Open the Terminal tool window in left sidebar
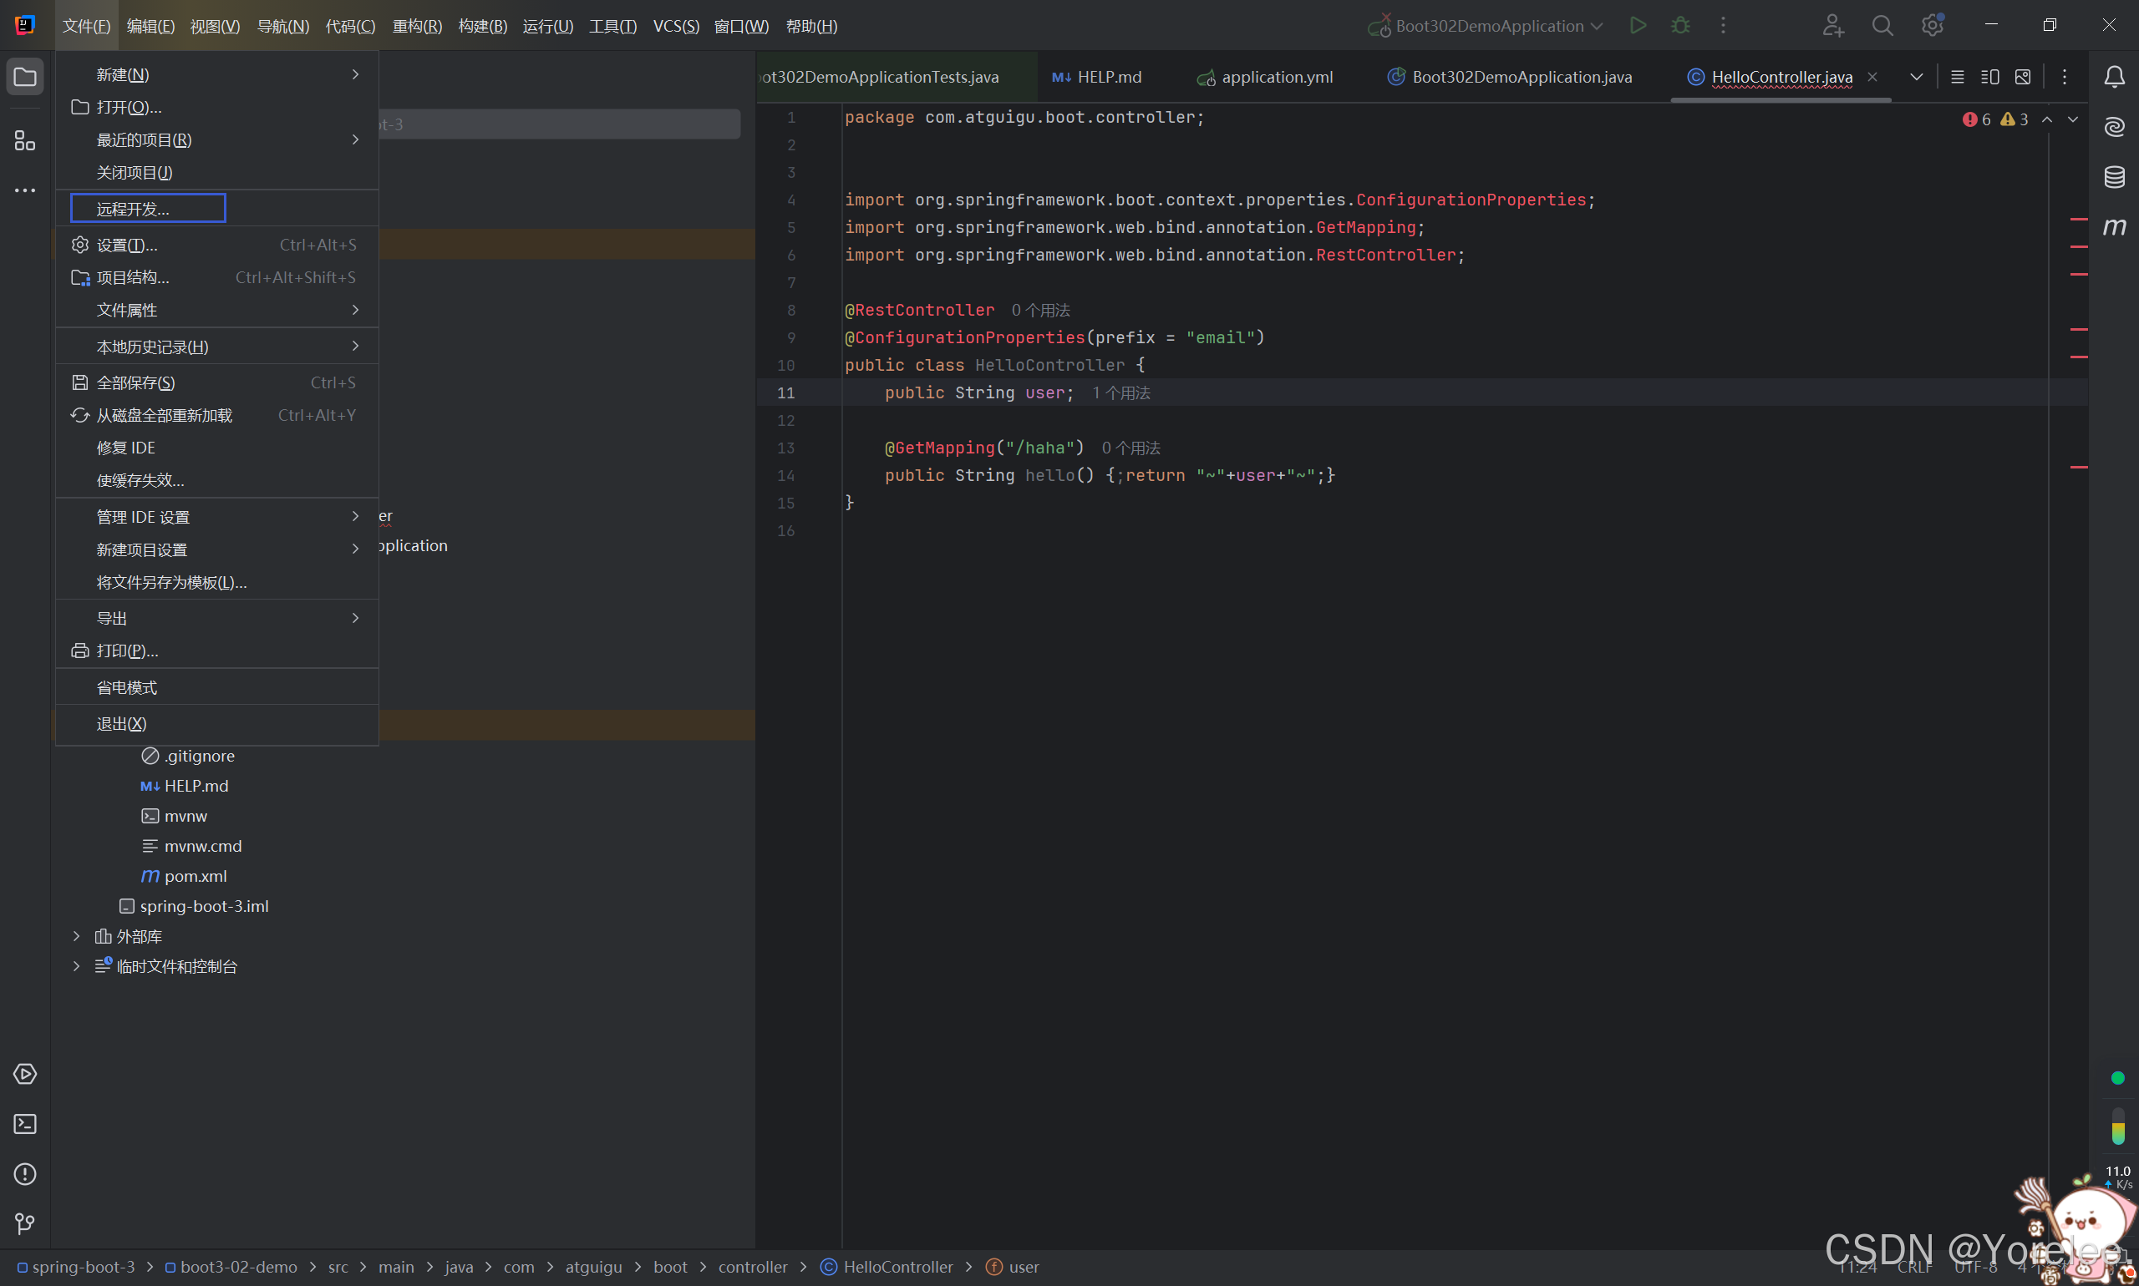This screenshot has height=1286, width=2139. (24, 1124)
